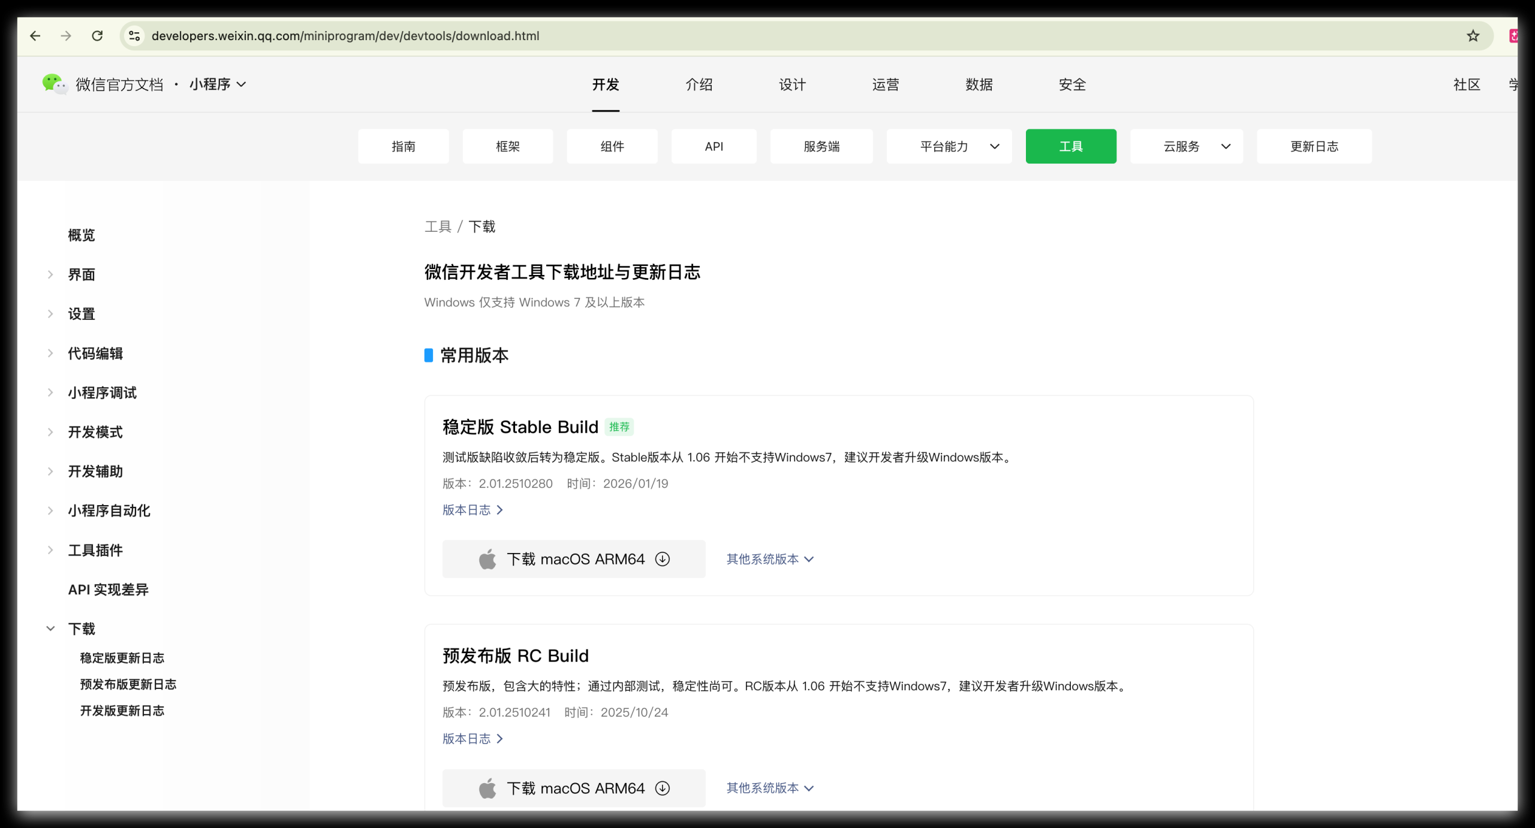Open API 实现差异 in the sidebar
This screenshot has height=828, width=1535.
pos(109,590)
